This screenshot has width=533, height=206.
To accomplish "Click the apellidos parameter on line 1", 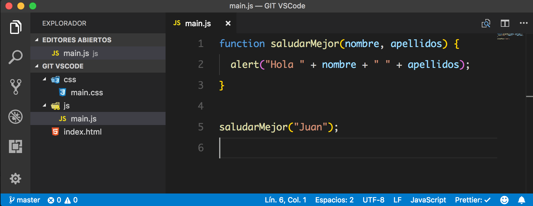I will (416, 44).
